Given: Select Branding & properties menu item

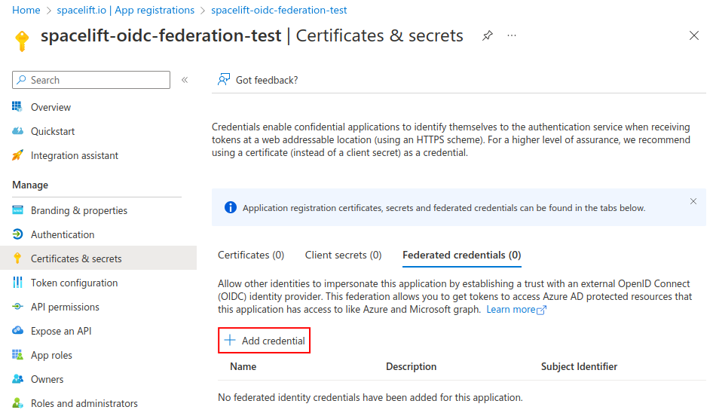Looking at the screenshot, I should (x=78, y=210).
